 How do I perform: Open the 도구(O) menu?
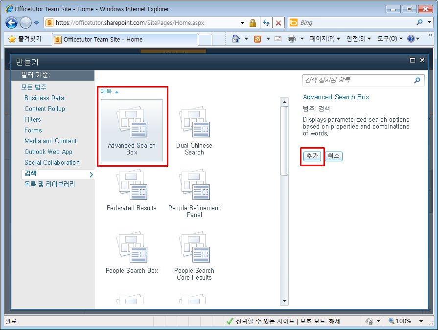tap(390, 39)
